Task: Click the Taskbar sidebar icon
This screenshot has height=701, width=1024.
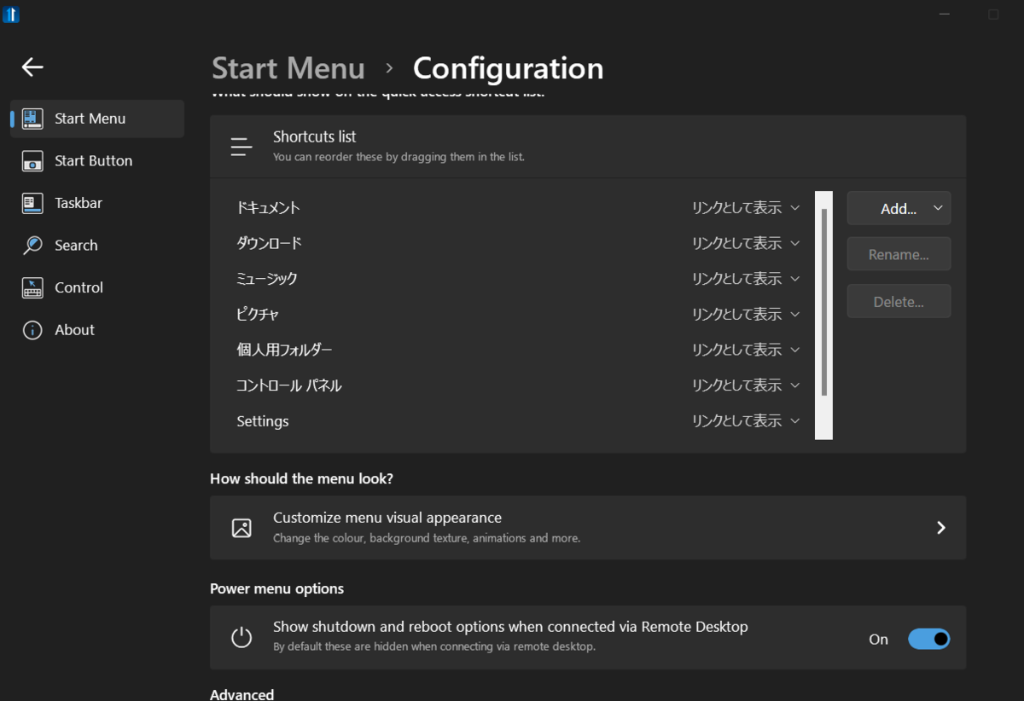Action: (32, 203)
